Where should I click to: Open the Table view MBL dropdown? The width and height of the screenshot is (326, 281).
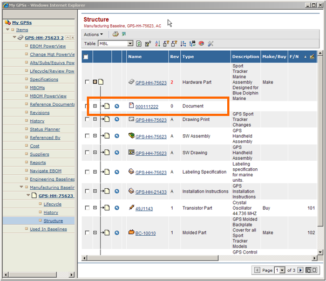click(130, 44)
